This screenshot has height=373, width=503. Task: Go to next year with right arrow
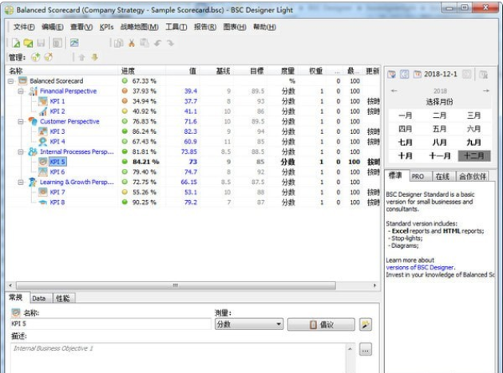[486, 91]
